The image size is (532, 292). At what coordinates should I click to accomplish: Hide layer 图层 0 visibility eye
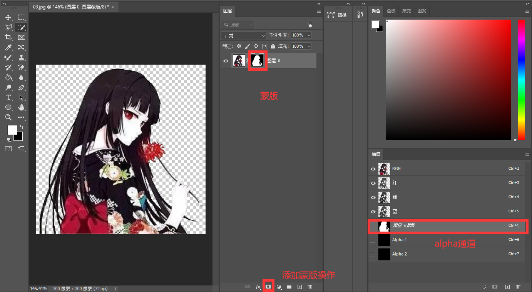pyautogui.click(x=226, y=60)
